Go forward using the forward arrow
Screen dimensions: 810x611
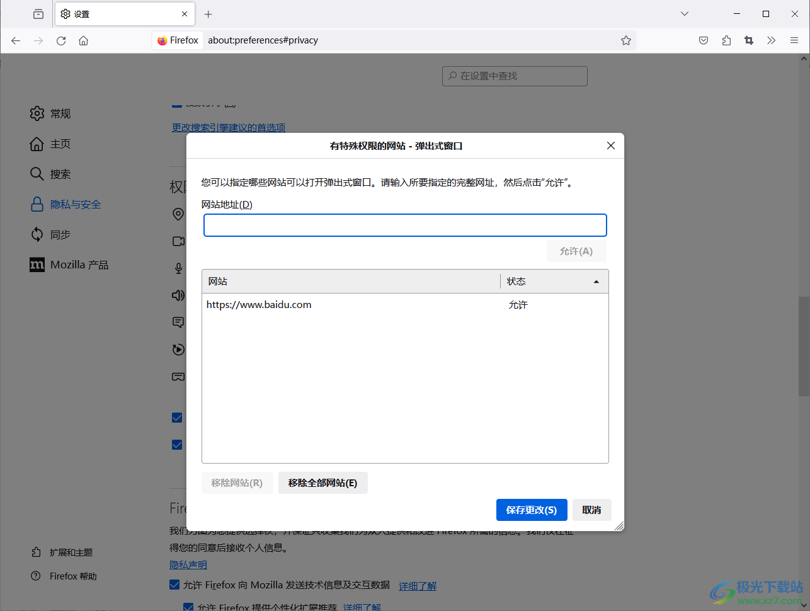[38, 40]
